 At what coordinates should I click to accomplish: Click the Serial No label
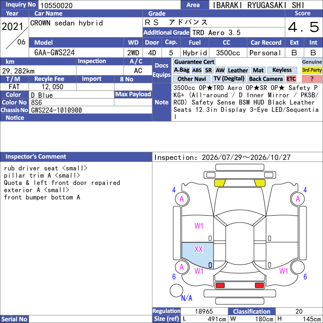pyautogui.click(x=14, y=319)
